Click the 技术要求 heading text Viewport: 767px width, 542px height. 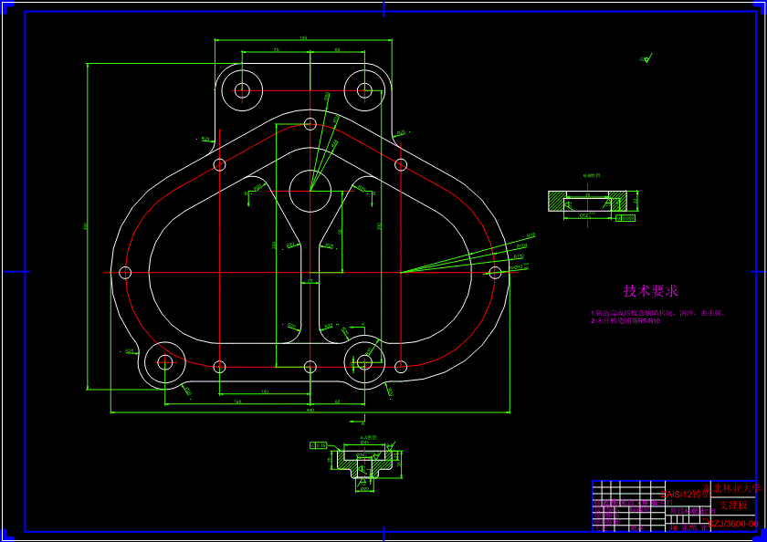650,291
